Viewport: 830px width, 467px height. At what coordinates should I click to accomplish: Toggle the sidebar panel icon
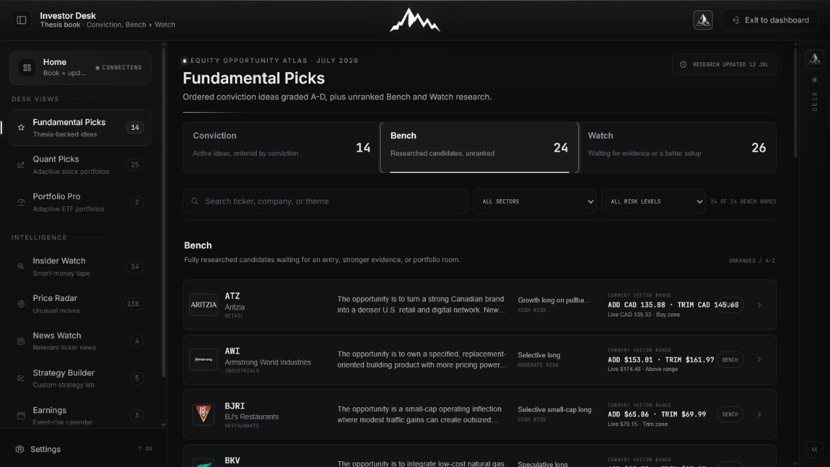(21, 20)
